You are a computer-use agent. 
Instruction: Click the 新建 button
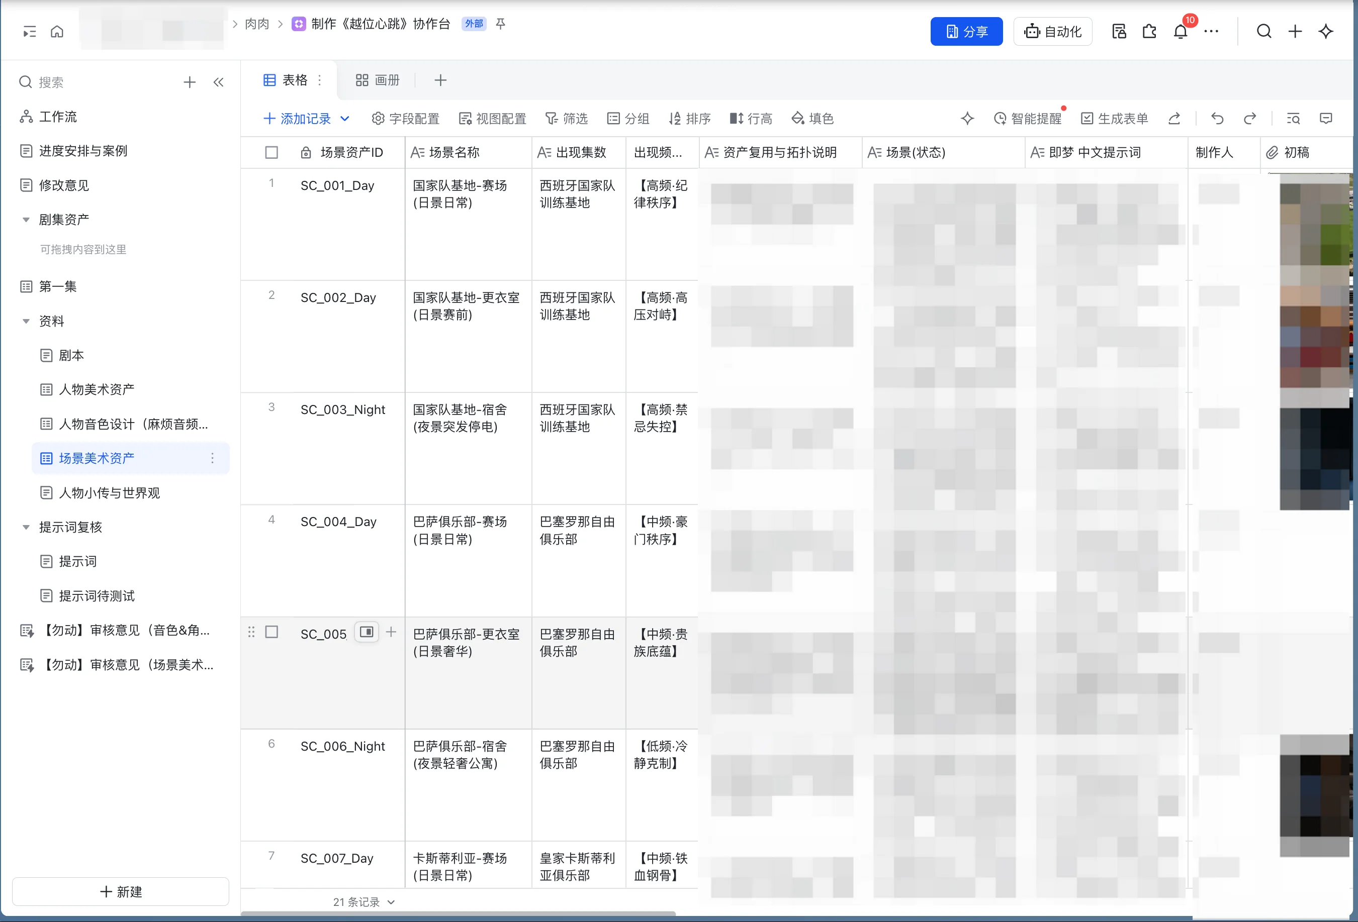[121, 892]
